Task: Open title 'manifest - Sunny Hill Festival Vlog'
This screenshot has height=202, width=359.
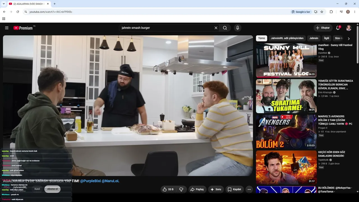Action: pyautogui.click(x=335, y=47)
